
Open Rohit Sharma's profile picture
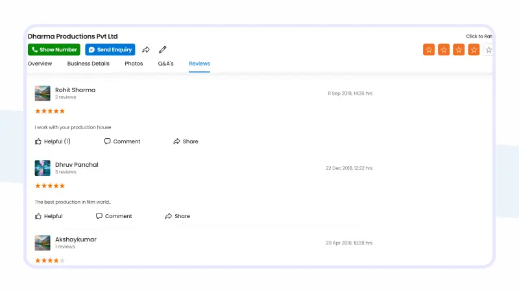coord(42,93)
